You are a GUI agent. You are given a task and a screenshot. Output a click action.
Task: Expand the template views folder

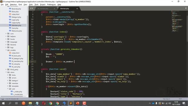8,86
